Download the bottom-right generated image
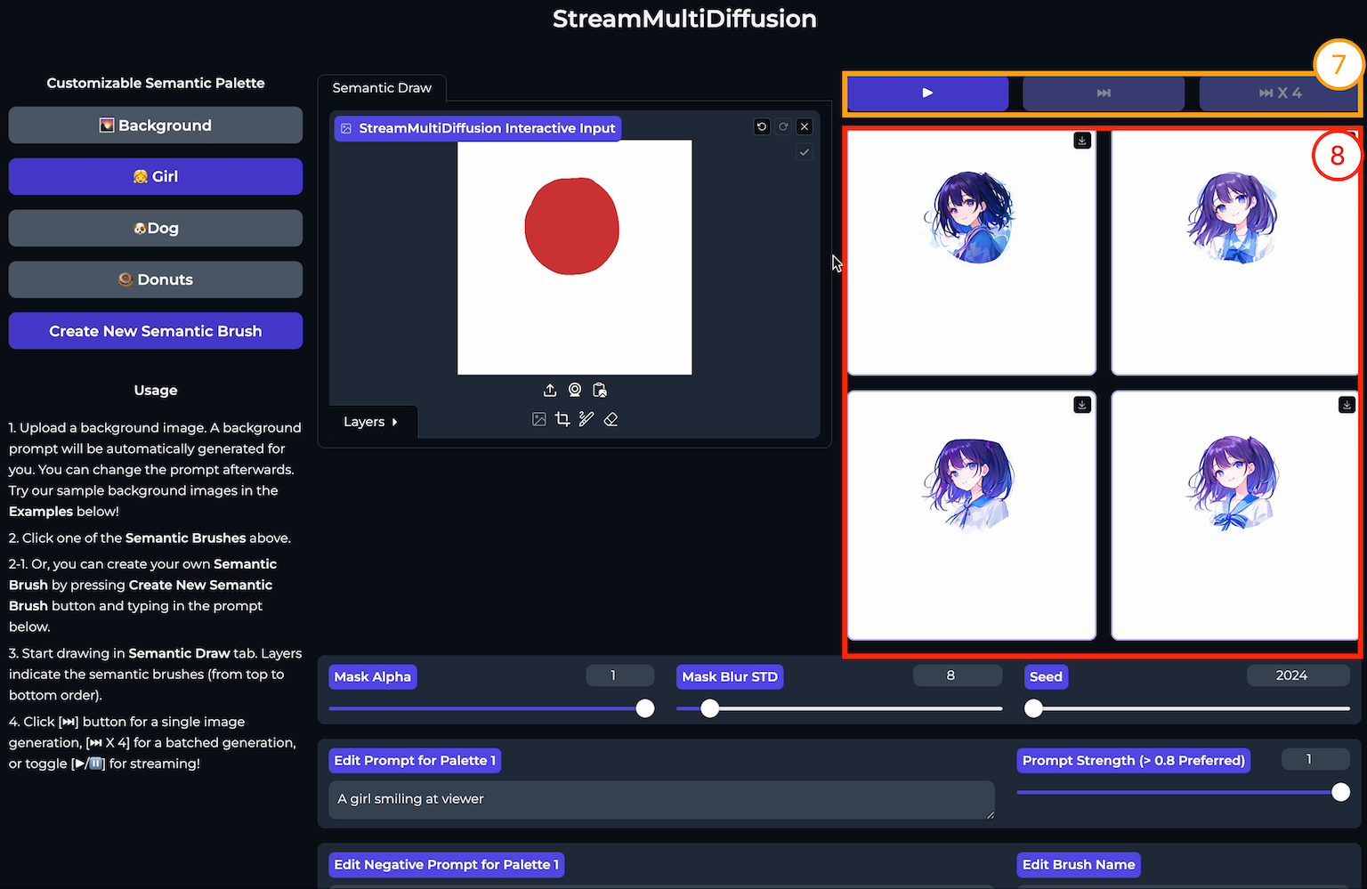The height and width of the screenshot is (889, 1367). coord(1347,405)
